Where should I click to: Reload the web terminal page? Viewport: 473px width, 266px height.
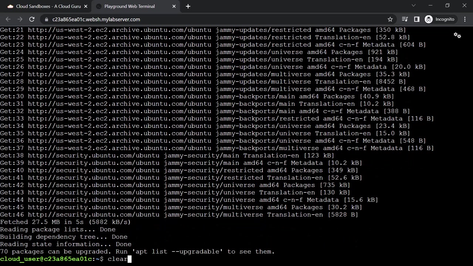[32, 19]
